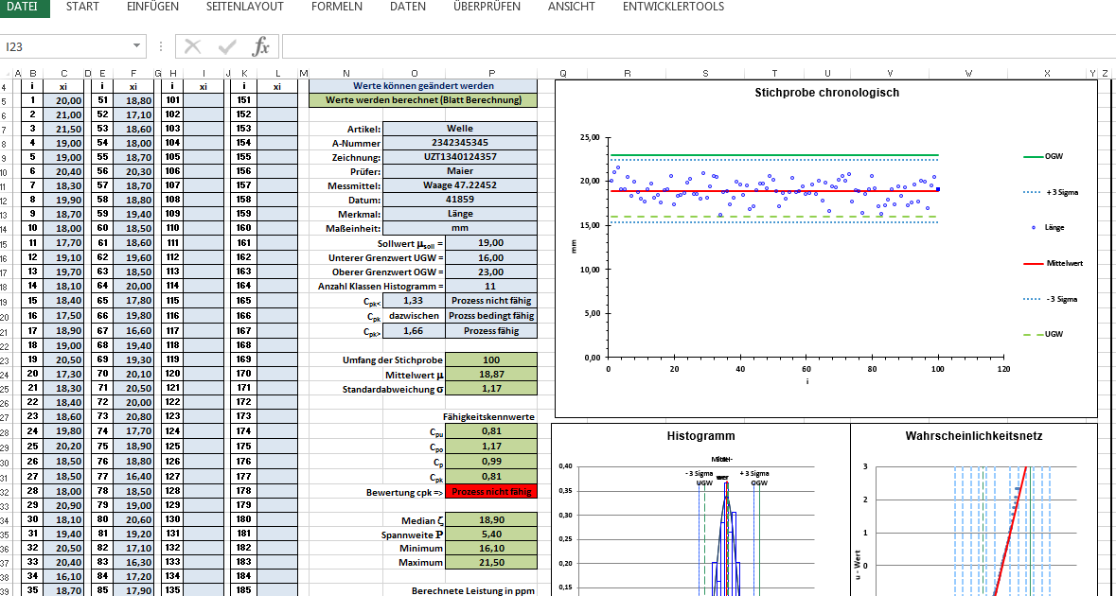1116x596 pixels.
Task: Click the cancel (X) formula bar icon
Action: pyautogui.click(x=192, y=47)
